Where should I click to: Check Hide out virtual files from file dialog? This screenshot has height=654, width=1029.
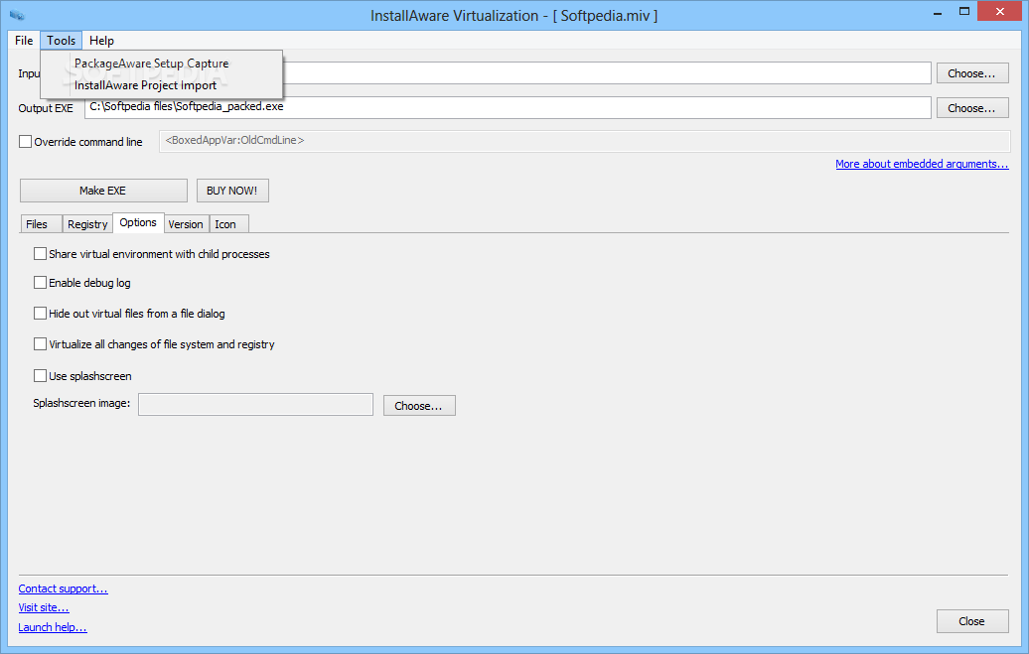click(40, 314)
